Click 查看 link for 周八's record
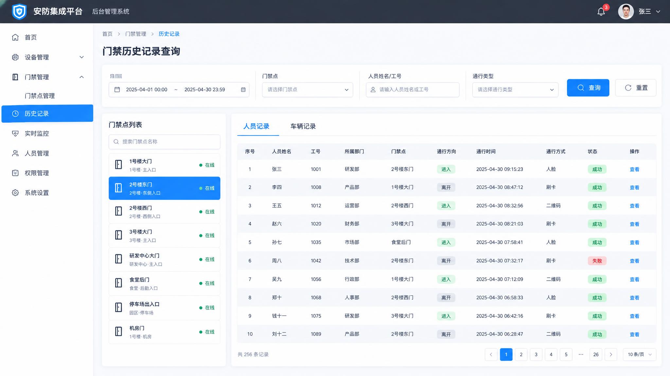Image resolution: width=670 pixels, height=376 pixels. click(634, 261)
